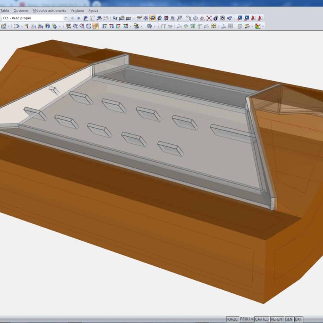This screenshot has width=323, height=323.
Task: Click the rightmost red PDF export icon
Action: tap(260, 18)
